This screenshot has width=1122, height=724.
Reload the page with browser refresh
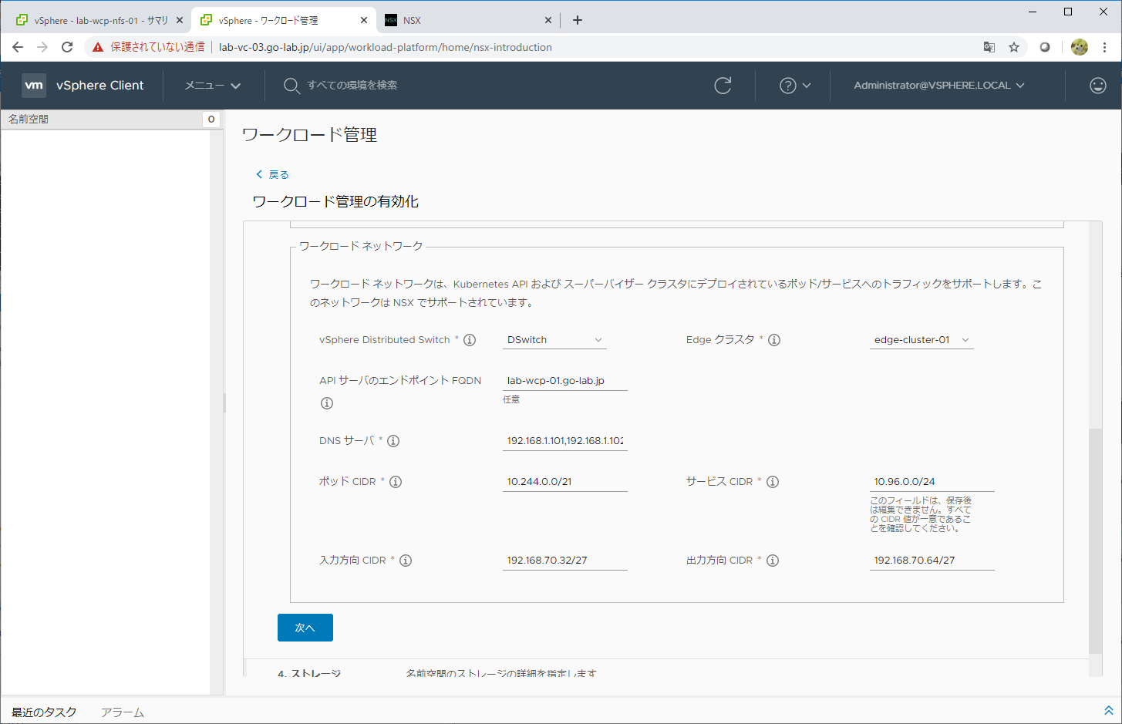[67, 47]
